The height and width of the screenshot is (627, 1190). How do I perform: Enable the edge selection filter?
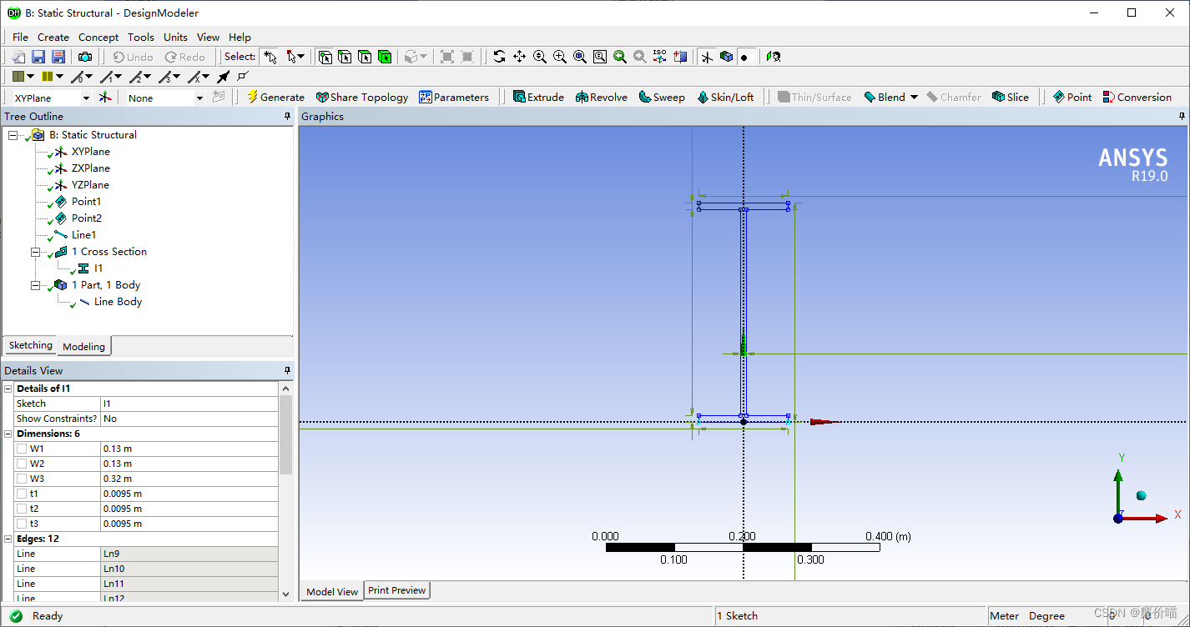[x=345, y=57]
